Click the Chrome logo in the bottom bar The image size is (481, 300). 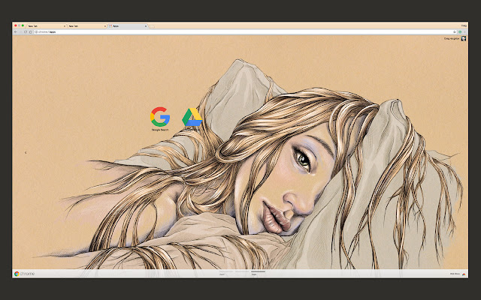click(17, 274)
